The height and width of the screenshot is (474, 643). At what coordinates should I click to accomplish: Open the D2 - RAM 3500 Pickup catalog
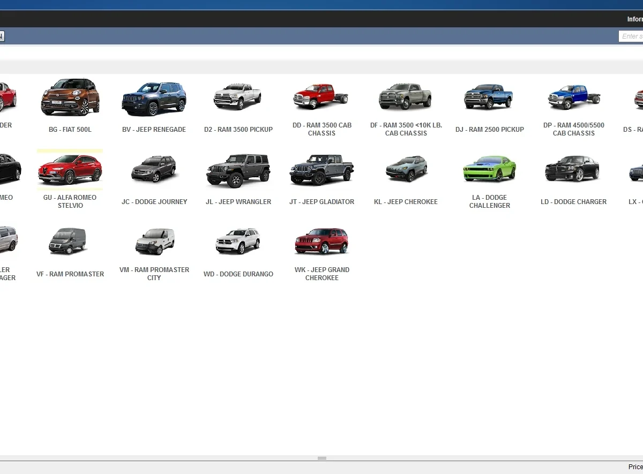(x=238, y=97)
